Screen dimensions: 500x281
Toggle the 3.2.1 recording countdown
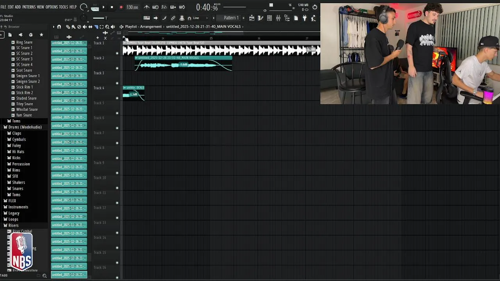tap(164, 7)
